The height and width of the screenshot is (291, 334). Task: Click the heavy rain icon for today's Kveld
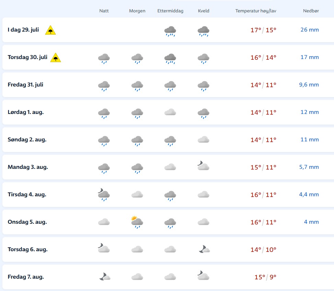pyautogui.click(x=204, y=31)
